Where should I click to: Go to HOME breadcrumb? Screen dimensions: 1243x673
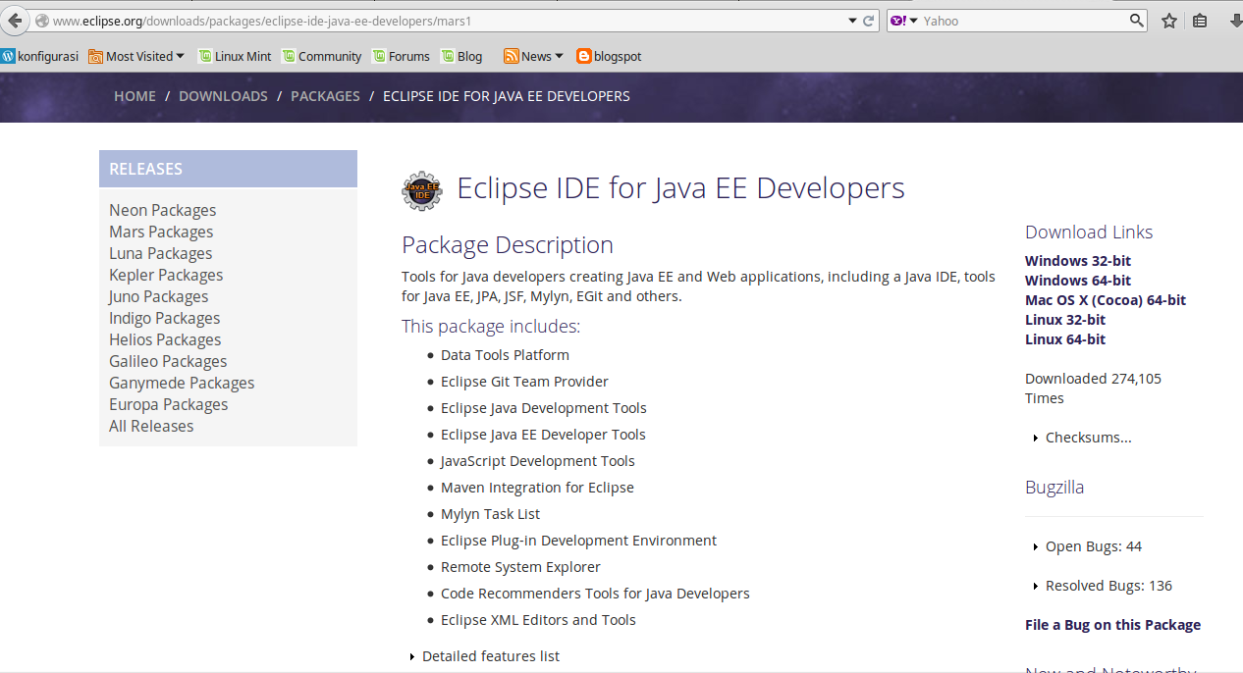click(x=135, y=96)
